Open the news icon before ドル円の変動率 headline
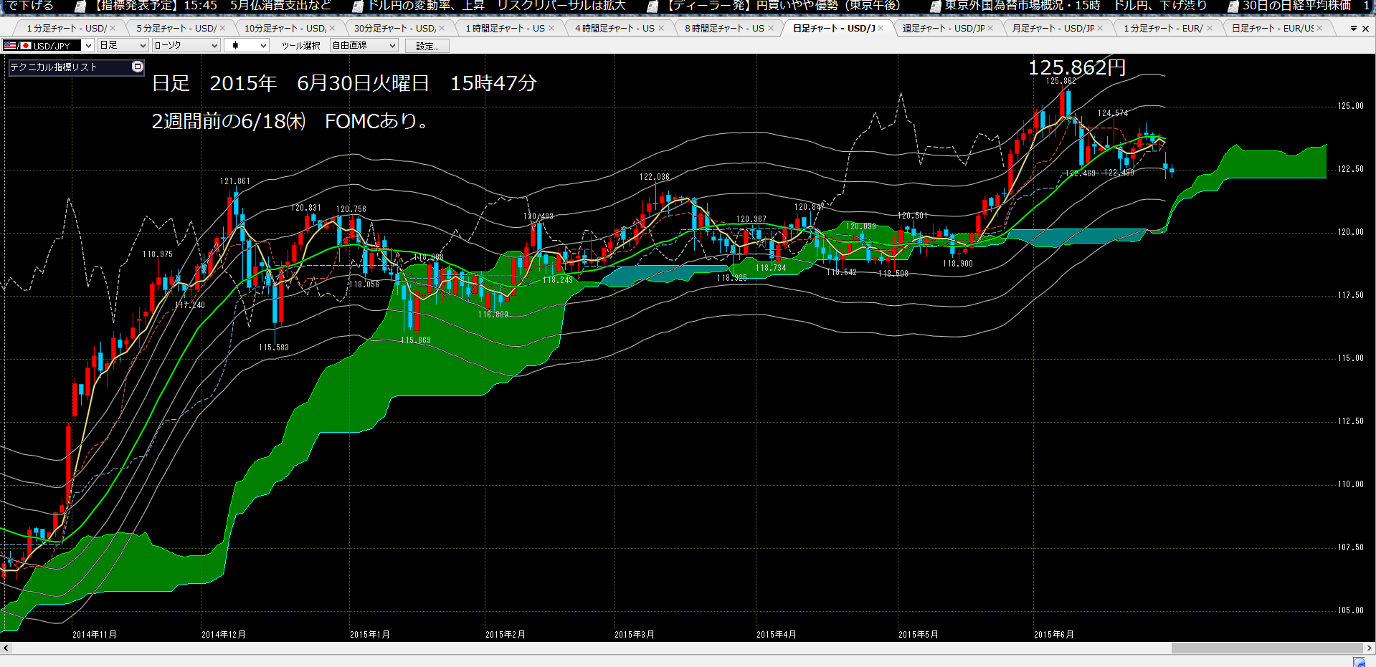 pos(359,6)
